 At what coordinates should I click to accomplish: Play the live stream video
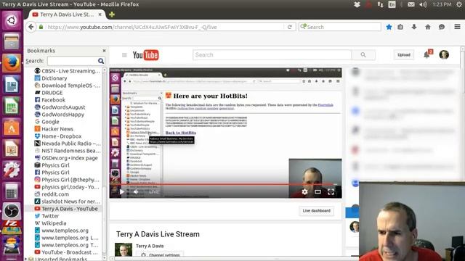121,191
